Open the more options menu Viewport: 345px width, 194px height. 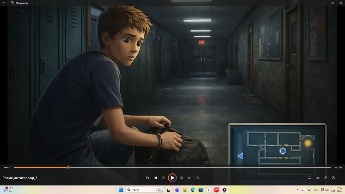(x=340, y=178)
